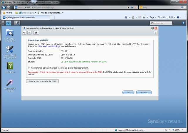The width and height of the screenshot is (188, 133).
Task: Open the zoom level 100% dropdown
Action: (x=183, y=130)
